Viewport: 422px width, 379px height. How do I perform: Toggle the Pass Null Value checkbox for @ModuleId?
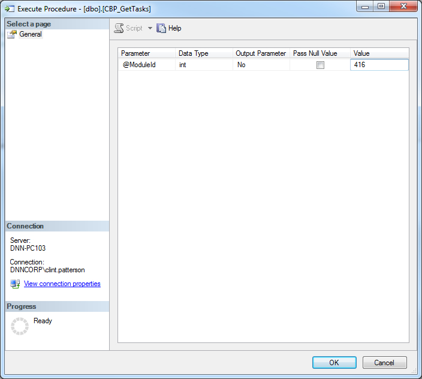[320, 65]
